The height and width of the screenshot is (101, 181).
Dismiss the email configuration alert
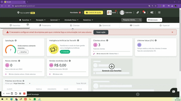point(172,32)
